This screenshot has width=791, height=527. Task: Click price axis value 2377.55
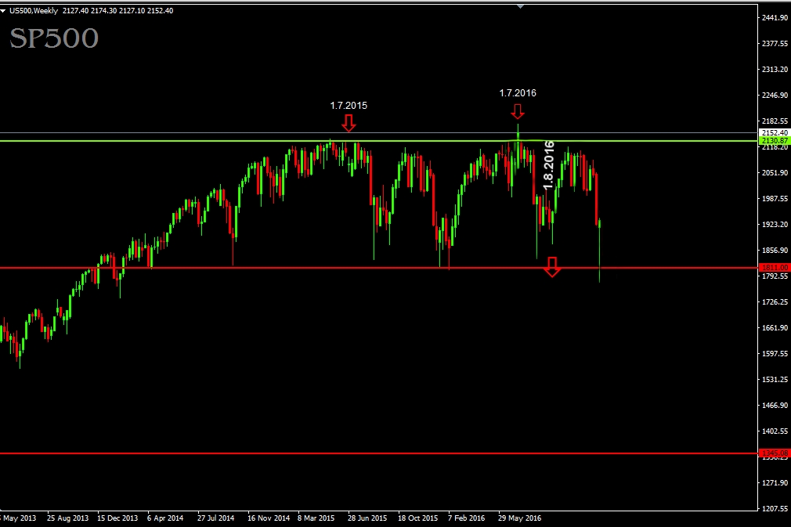(x=775, y=43)
